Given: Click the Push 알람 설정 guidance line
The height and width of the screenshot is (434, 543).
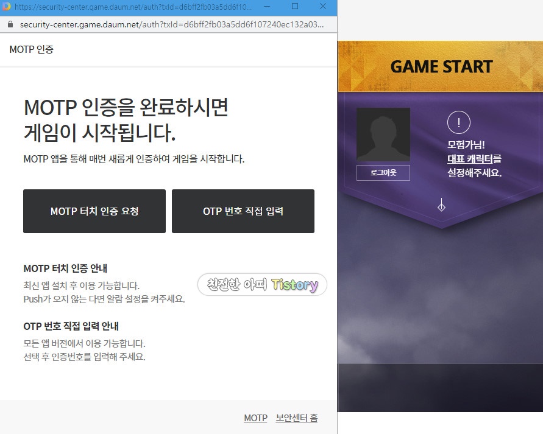Looking at the screenshot, I should point(104,299).
